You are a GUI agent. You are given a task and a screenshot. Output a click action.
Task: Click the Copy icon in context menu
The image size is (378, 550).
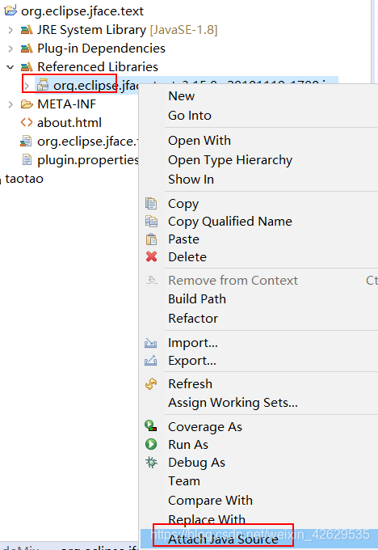click(x=151, y=204)
